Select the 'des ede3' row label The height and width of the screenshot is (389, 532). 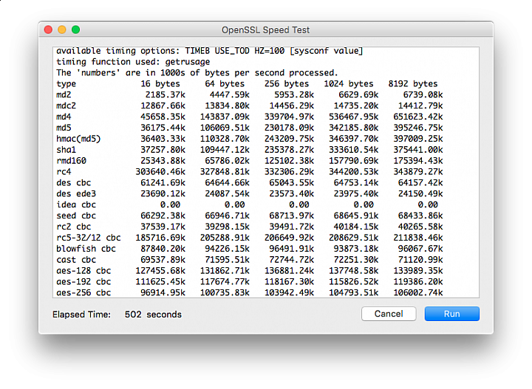coord(76,194)
